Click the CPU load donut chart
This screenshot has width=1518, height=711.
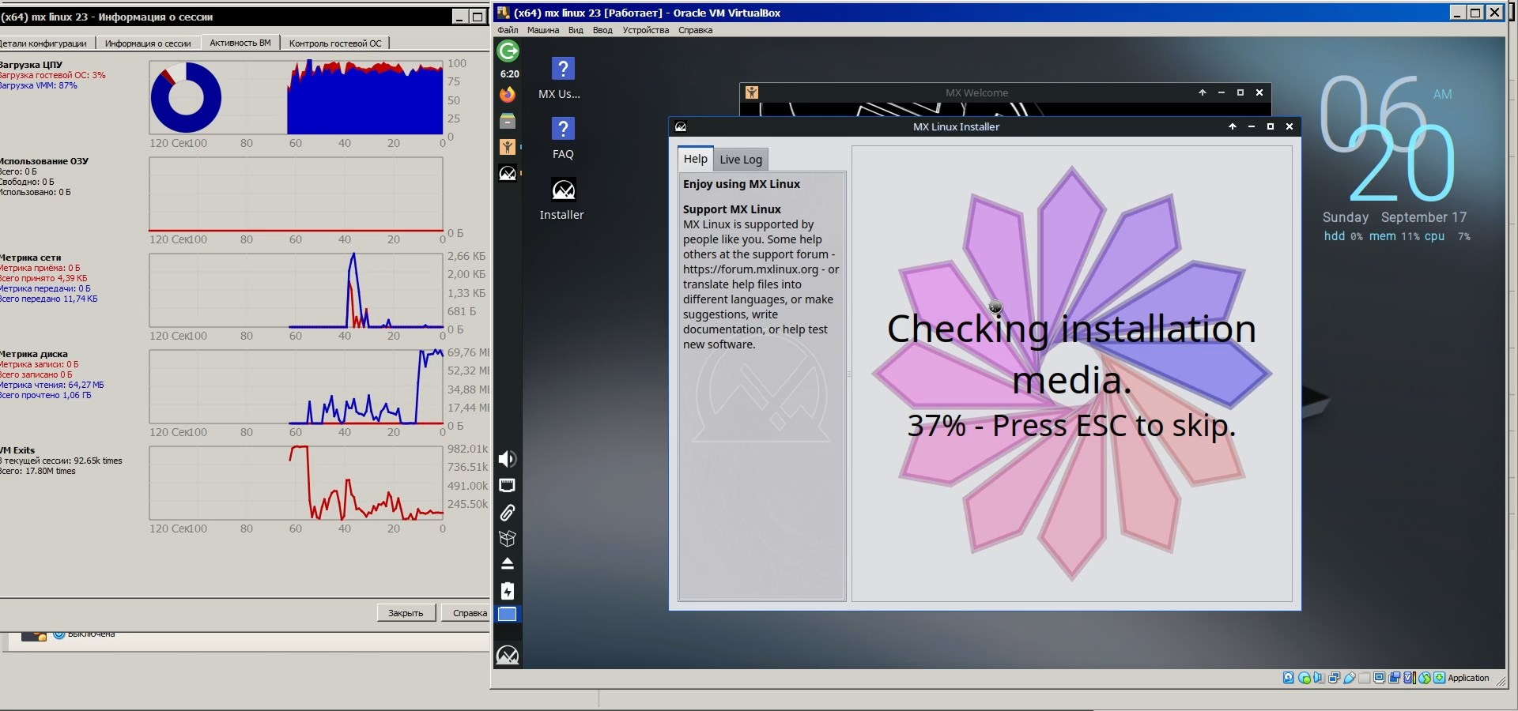tap(186, 97)
